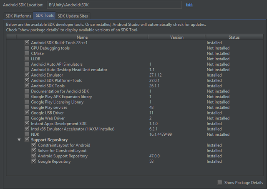Viewport: 267px width, 189px height.
Task: Check Android Auto API Simulators
Action: [27, 64]
